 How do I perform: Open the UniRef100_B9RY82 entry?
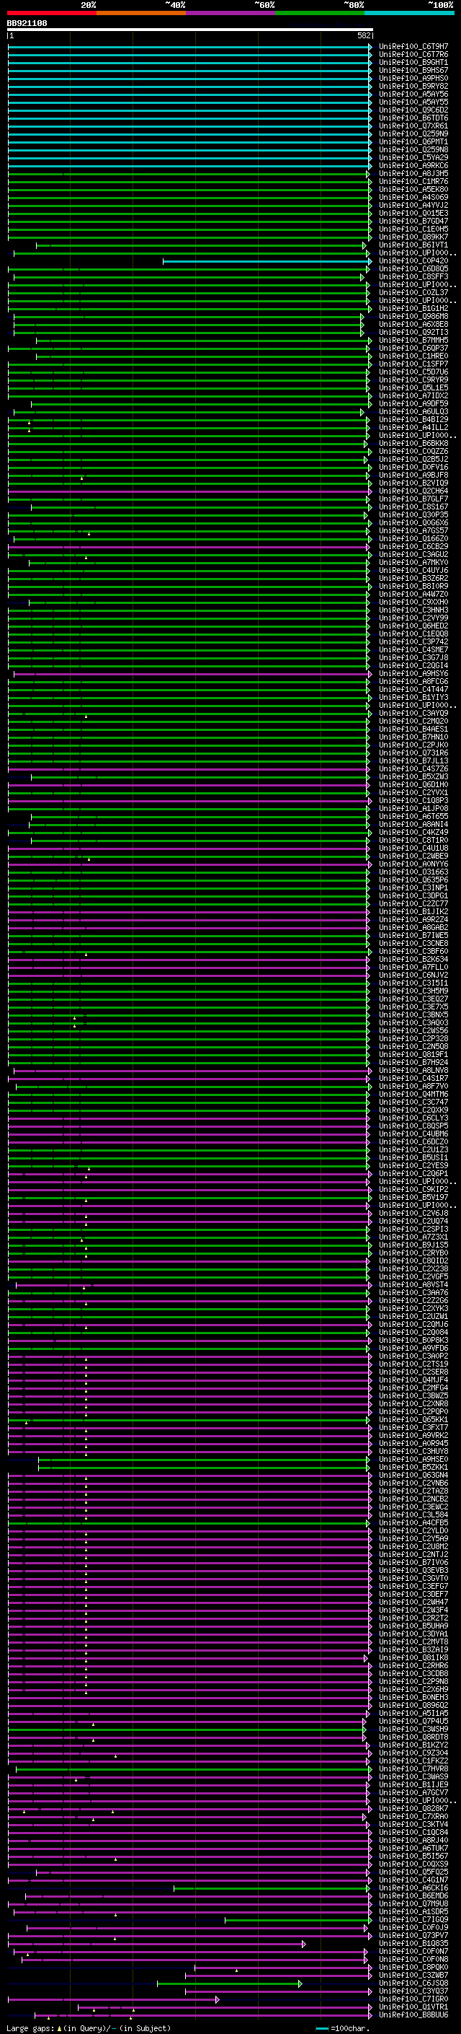coord(413,86)
